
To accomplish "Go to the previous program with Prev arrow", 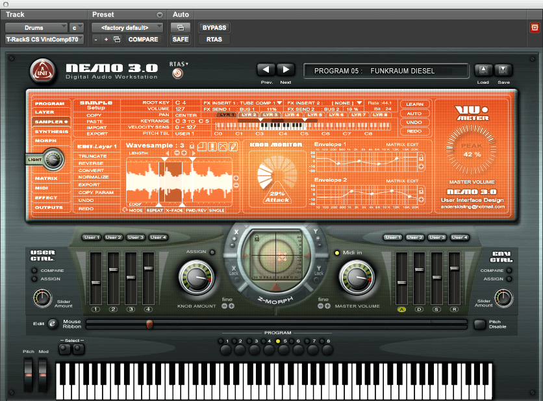I will coord(266,69).
